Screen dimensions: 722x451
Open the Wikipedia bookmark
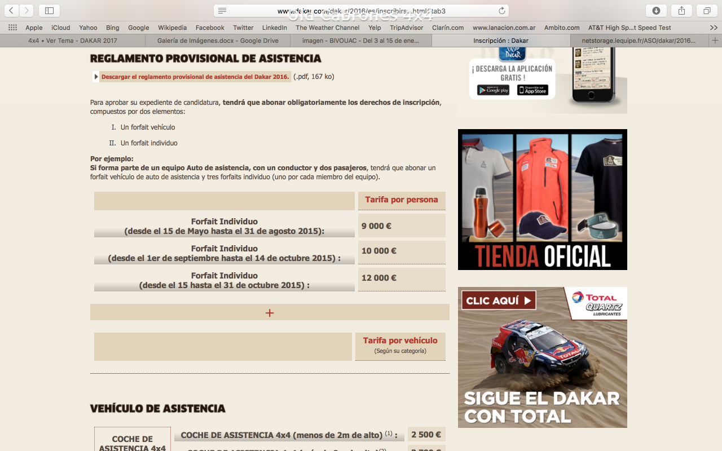[x=172, y=28]
